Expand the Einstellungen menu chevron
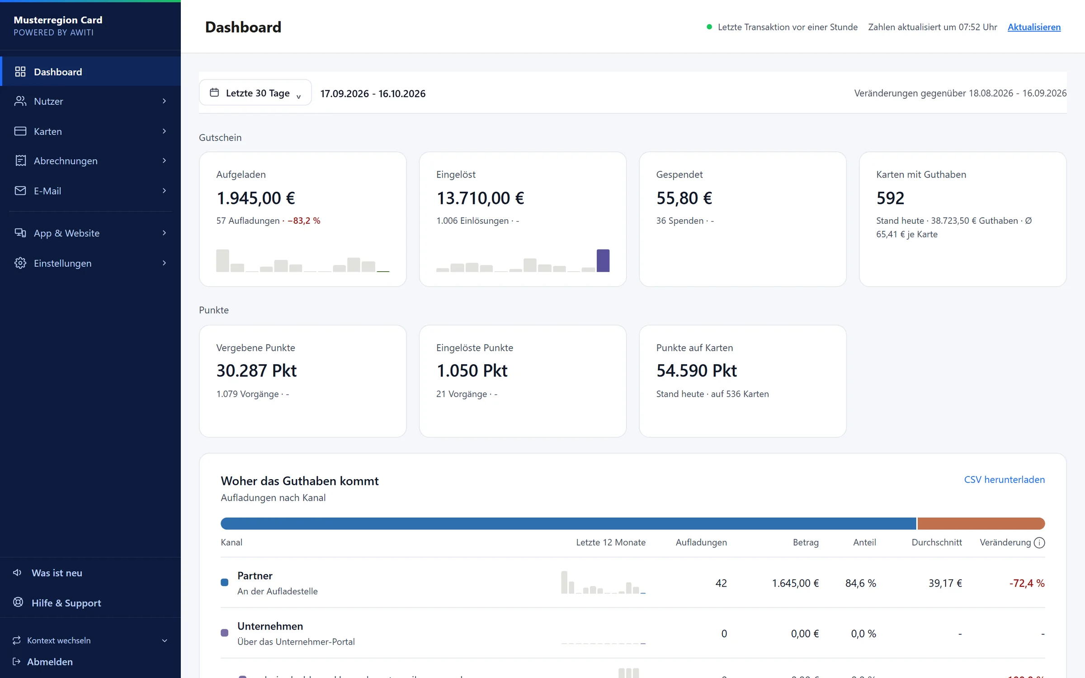The image size is (1085, 678). (164, 263)
